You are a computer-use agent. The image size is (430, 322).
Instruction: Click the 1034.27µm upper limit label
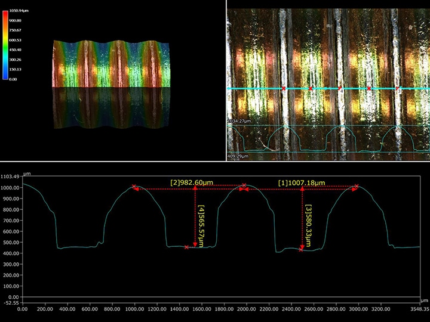(240, 121)
